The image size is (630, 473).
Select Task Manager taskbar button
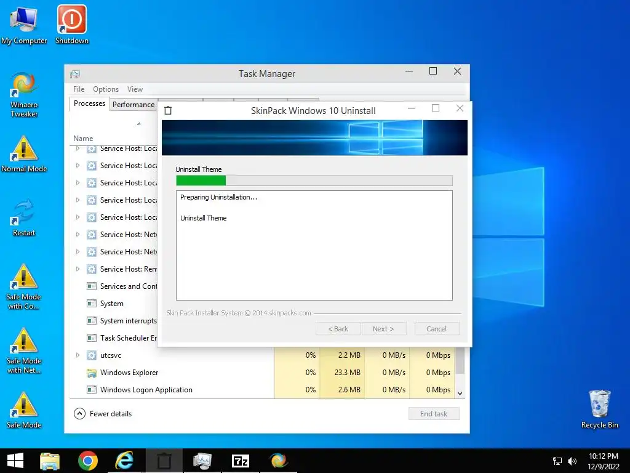click(x=202, y=461)
